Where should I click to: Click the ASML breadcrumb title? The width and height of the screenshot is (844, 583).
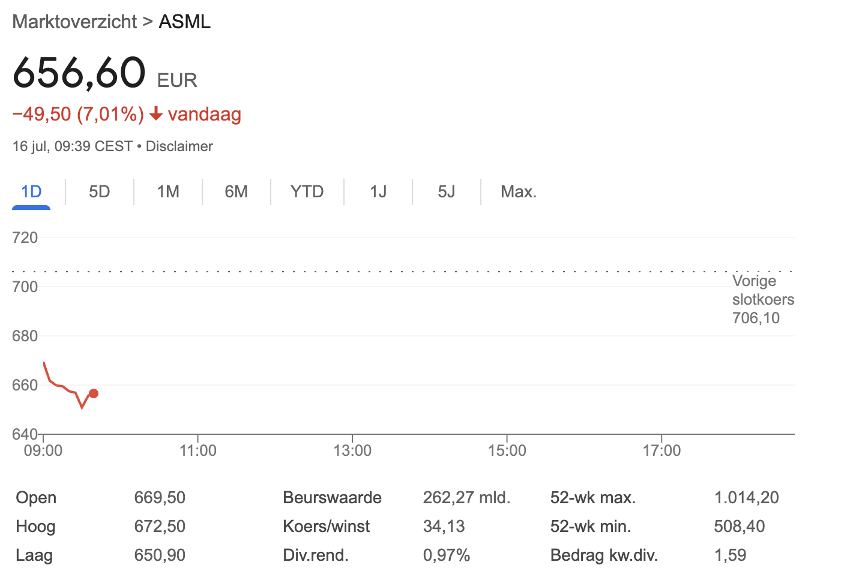184,22
